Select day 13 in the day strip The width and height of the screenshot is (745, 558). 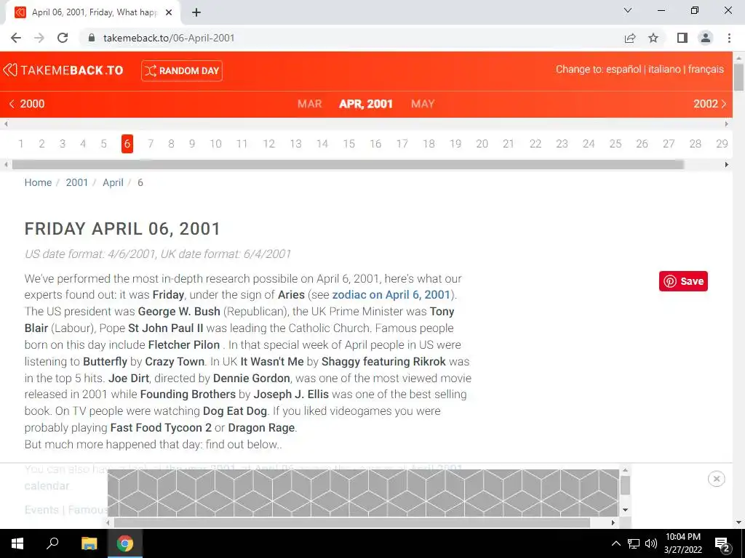coord(296,144)
